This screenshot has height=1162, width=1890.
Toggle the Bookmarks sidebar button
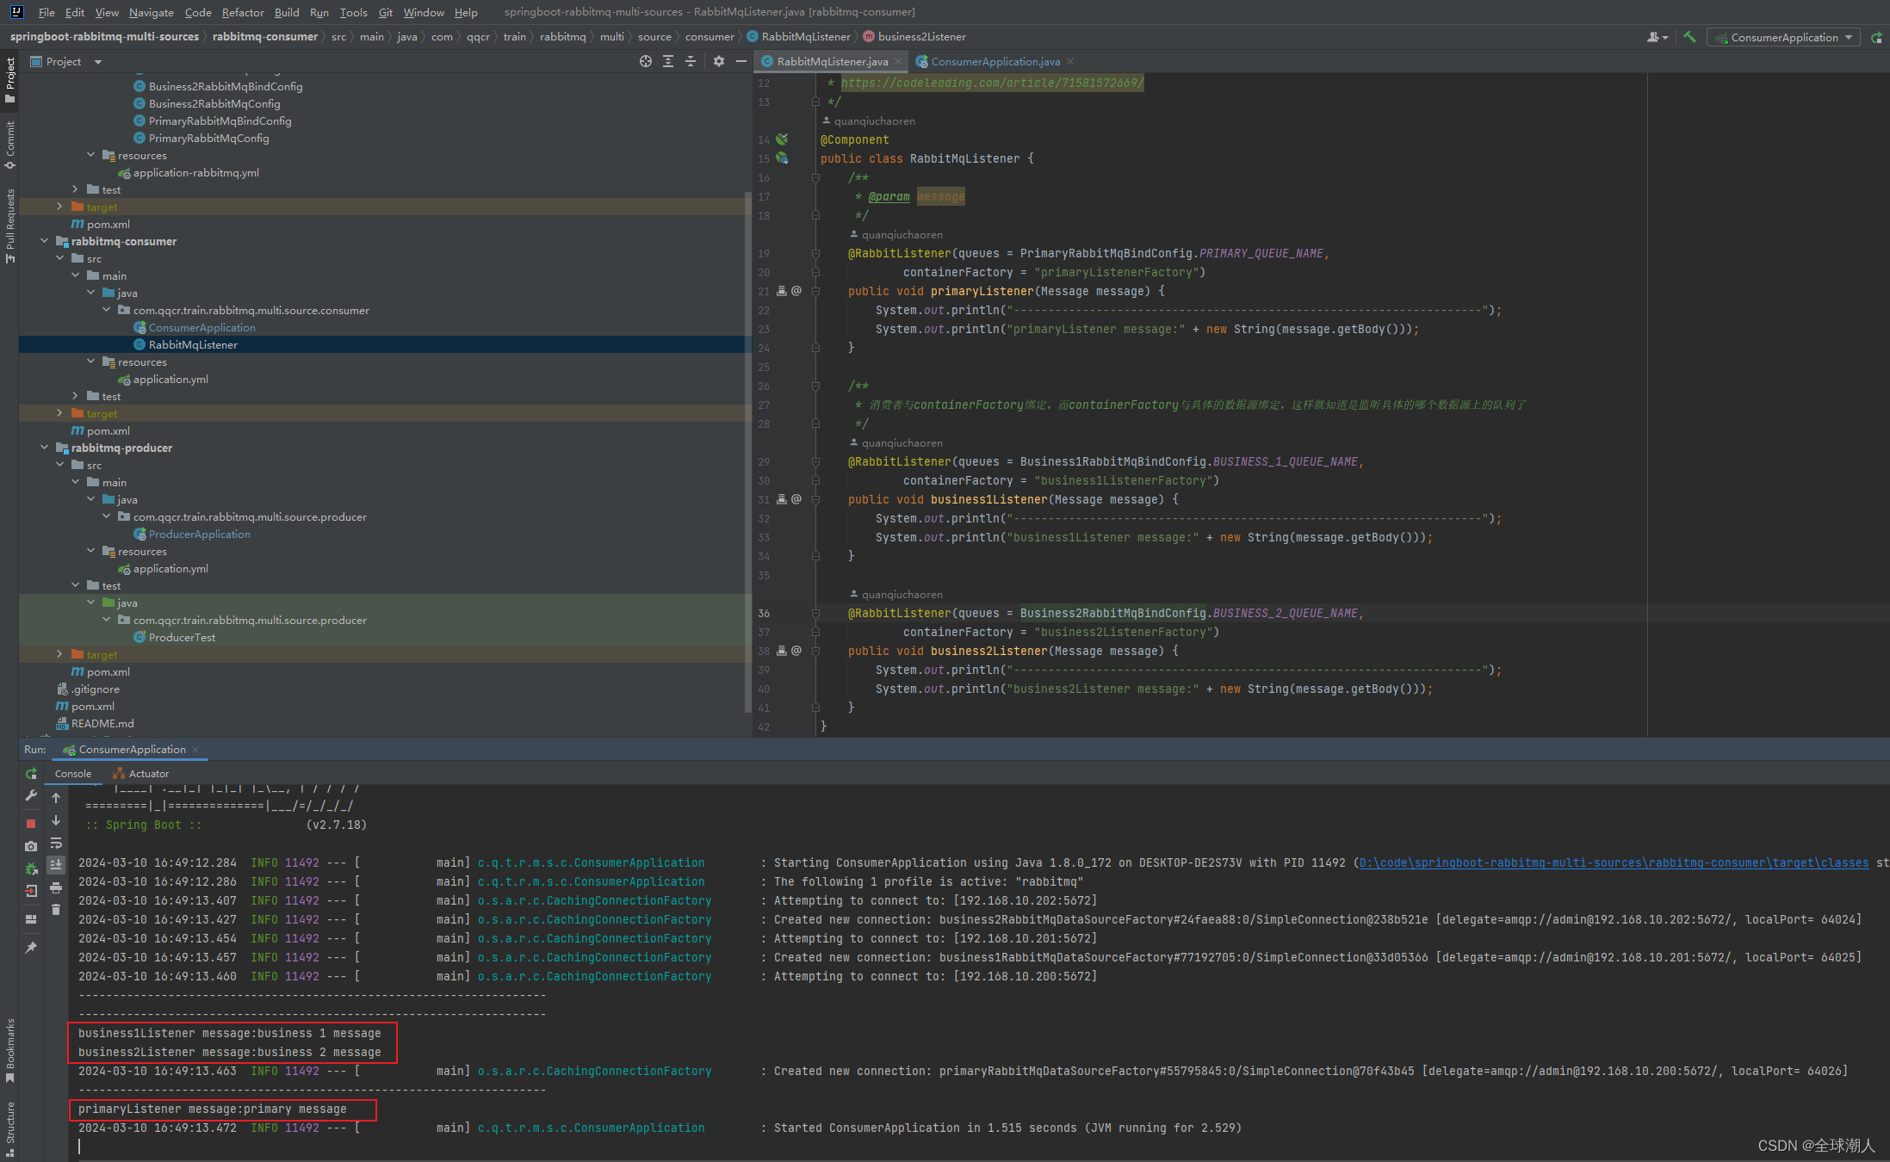coord(9,1050)
